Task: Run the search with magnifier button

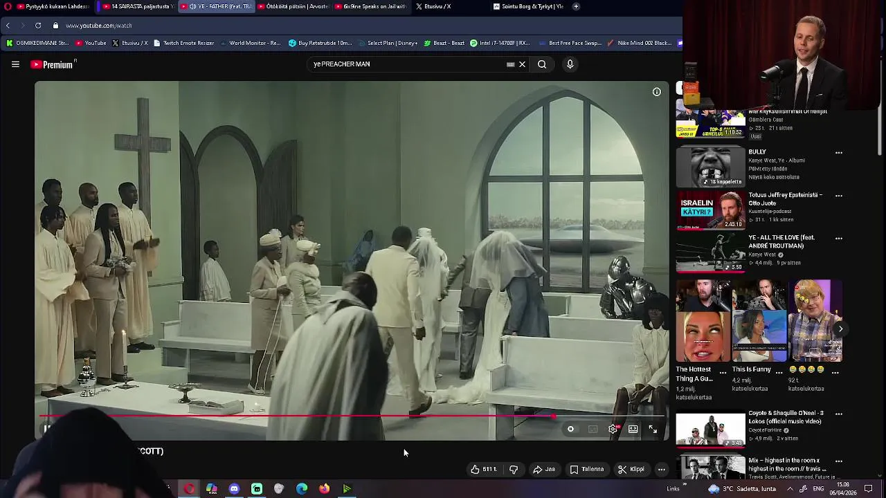Action: pyautogui.click(x=542, y=64)
